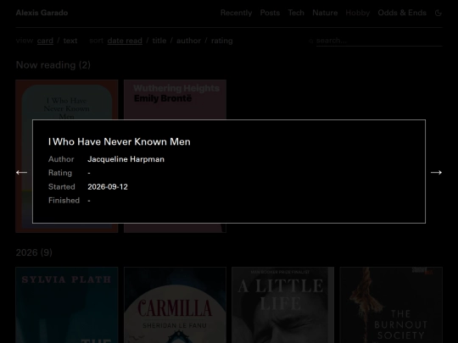Go to next book with right arrow
Screen dimensions: 458x343
[436, 173]
